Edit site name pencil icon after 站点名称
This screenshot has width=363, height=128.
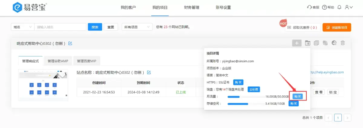pos(149,72)
